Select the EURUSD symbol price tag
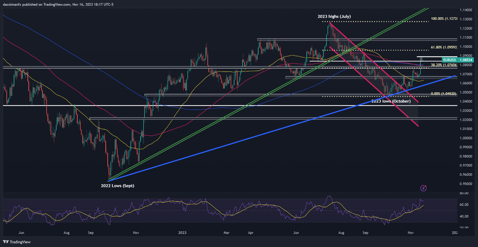The width and height of the screenshot is (478, 247). (x=450, y=60)
